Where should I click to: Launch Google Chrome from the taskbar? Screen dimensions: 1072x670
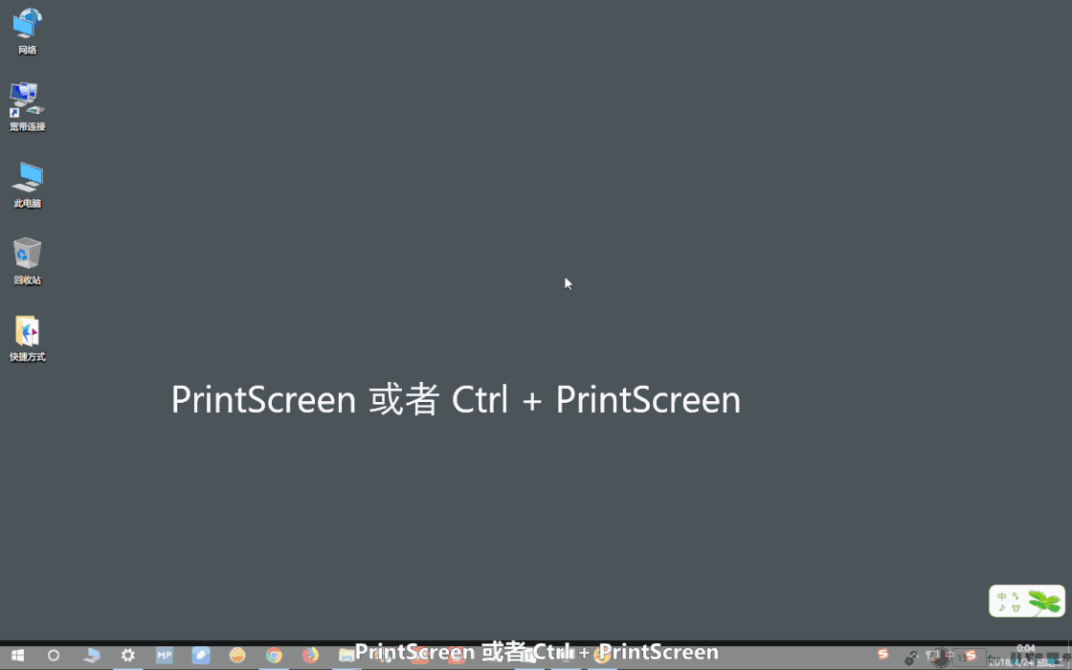(x=274, y=656)
